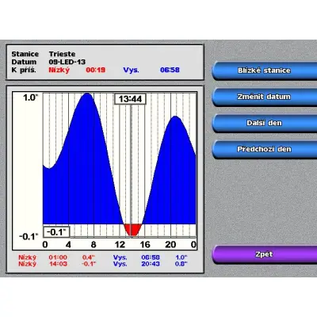Click the K přís. label
This screenshot has width=317, height=317.
(24, 71)
